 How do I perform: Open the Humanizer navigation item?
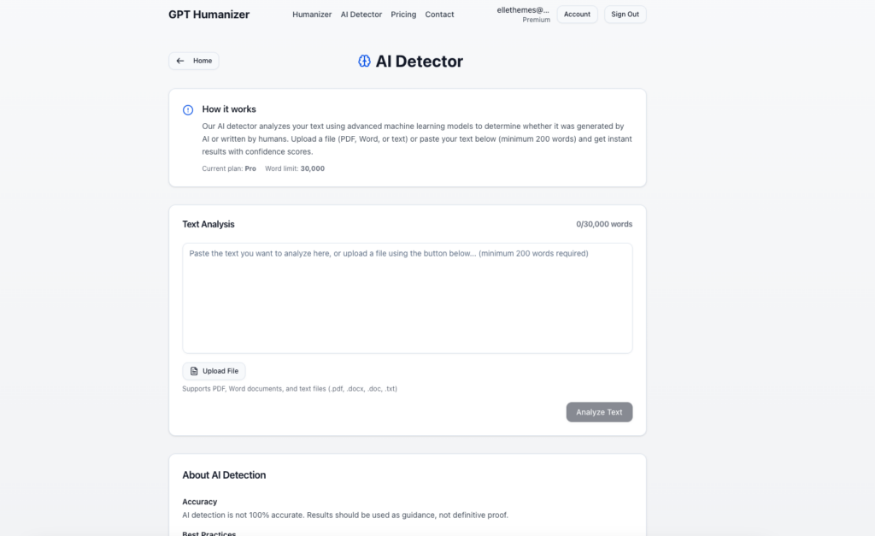(x=311, y=14)
